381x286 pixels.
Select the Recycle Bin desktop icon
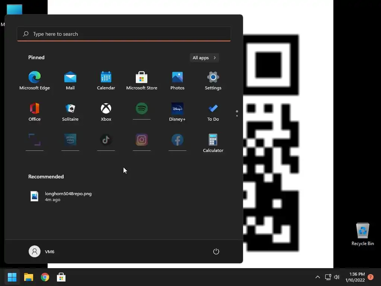tap(363, 234)
